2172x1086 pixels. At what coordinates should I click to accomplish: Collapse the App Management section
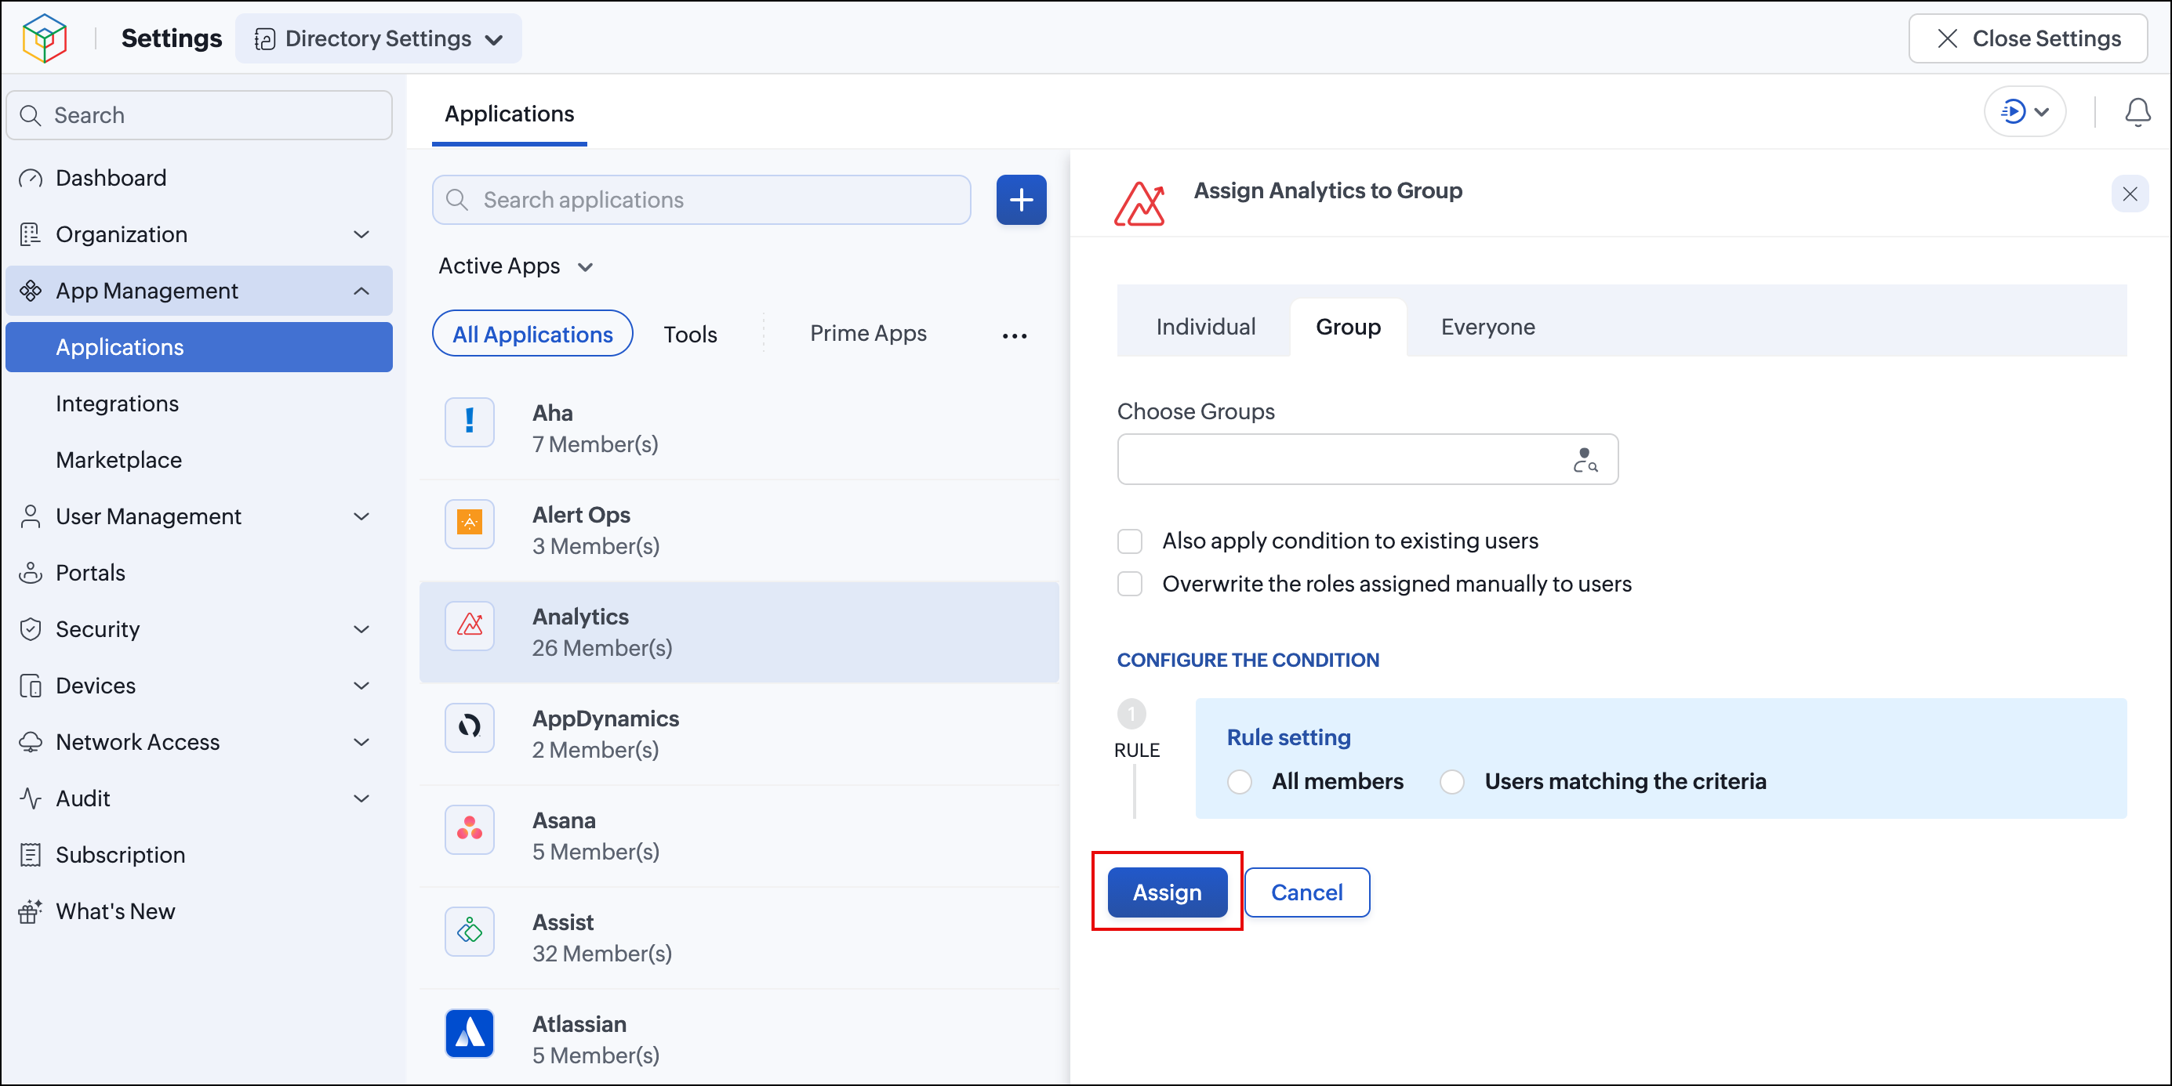coord(361,291)
